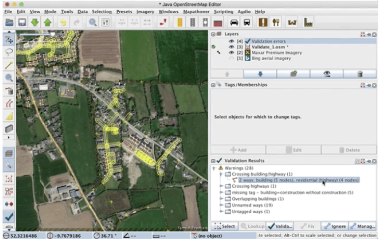Click the Manage ignored errors button
This screenshot has height=246, width=380.
(362, 226)
